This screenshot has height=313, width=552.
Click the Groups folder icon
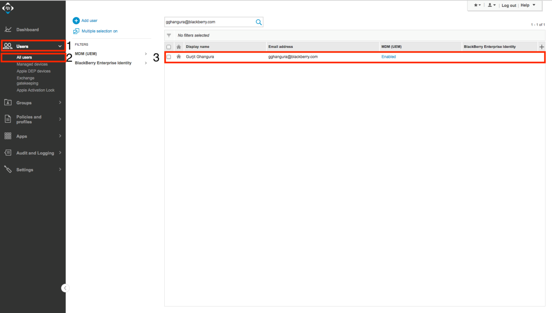8,103
